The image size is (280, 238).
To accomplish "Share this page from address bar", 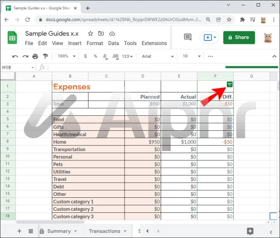I will coord(218,19).
